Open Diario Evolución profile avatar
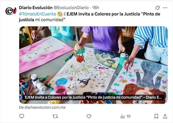The width and height of the screenshot is (173, 123). [x=11, y=11]
